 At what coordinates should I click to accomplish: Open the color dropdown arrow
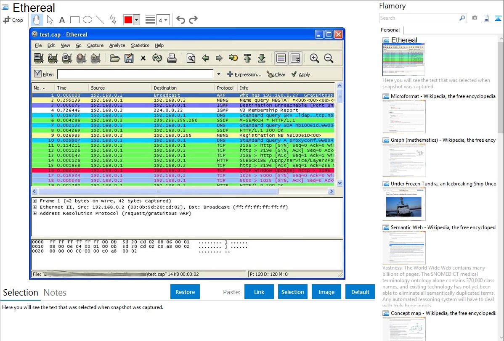point(137,20)
